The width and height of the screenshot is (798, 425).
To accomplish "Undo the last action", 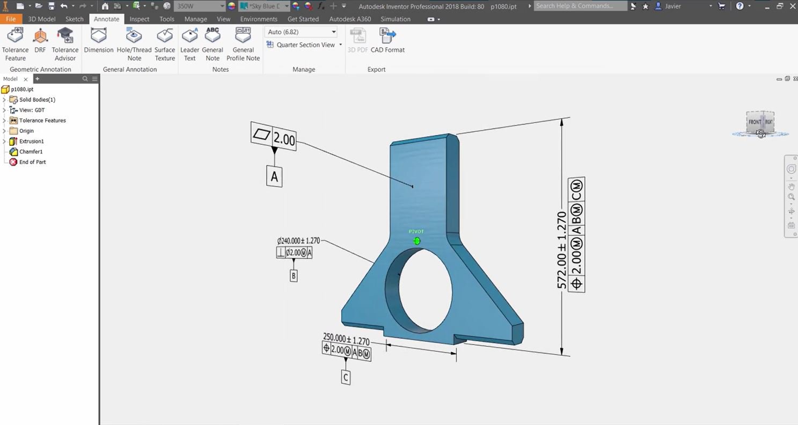I will pos(64,6).
